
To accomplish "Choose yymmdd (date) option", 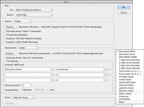I will [130, 85].
